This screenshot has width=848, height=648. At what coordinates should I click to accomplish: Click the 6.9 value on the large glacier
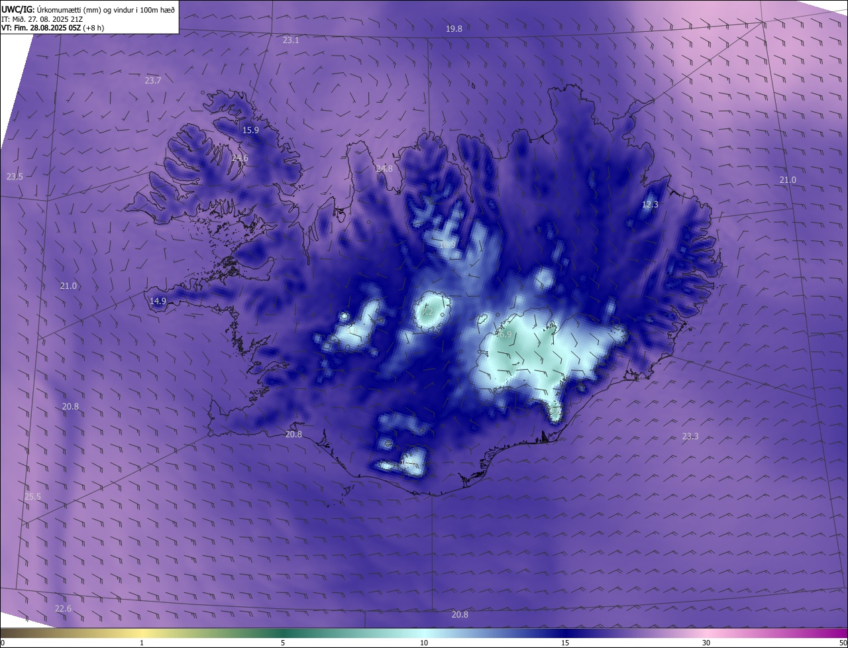[505, 335]
